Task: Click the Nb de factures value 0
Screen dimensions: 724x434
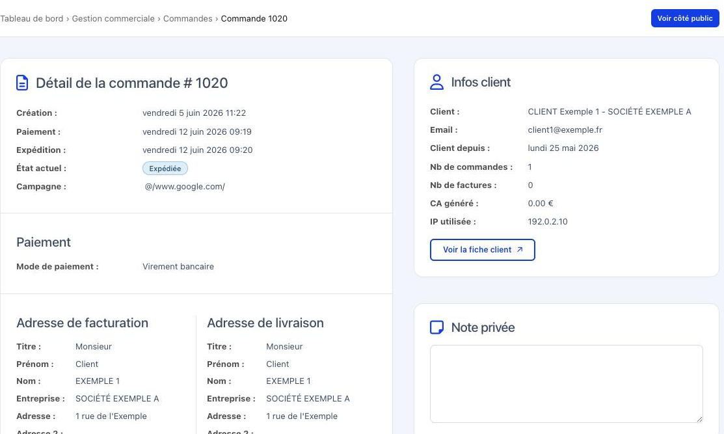Action: click(530, 185)
